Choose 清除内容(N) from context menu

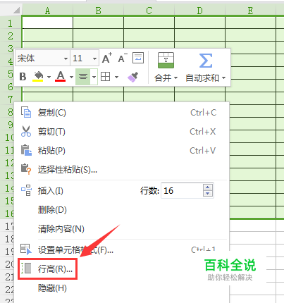tap(122, 228)
